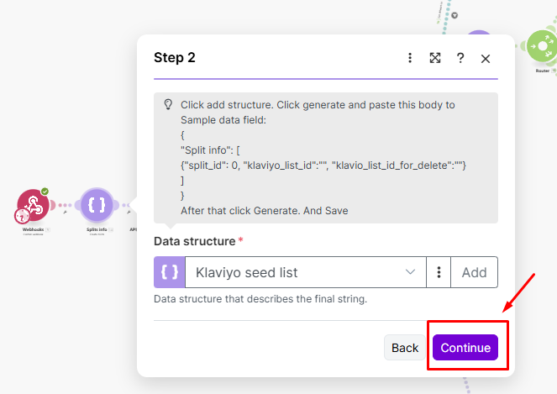Open the Step 2 three-dot options menu
The image size is (557, 394).
(x=410, y=58)
